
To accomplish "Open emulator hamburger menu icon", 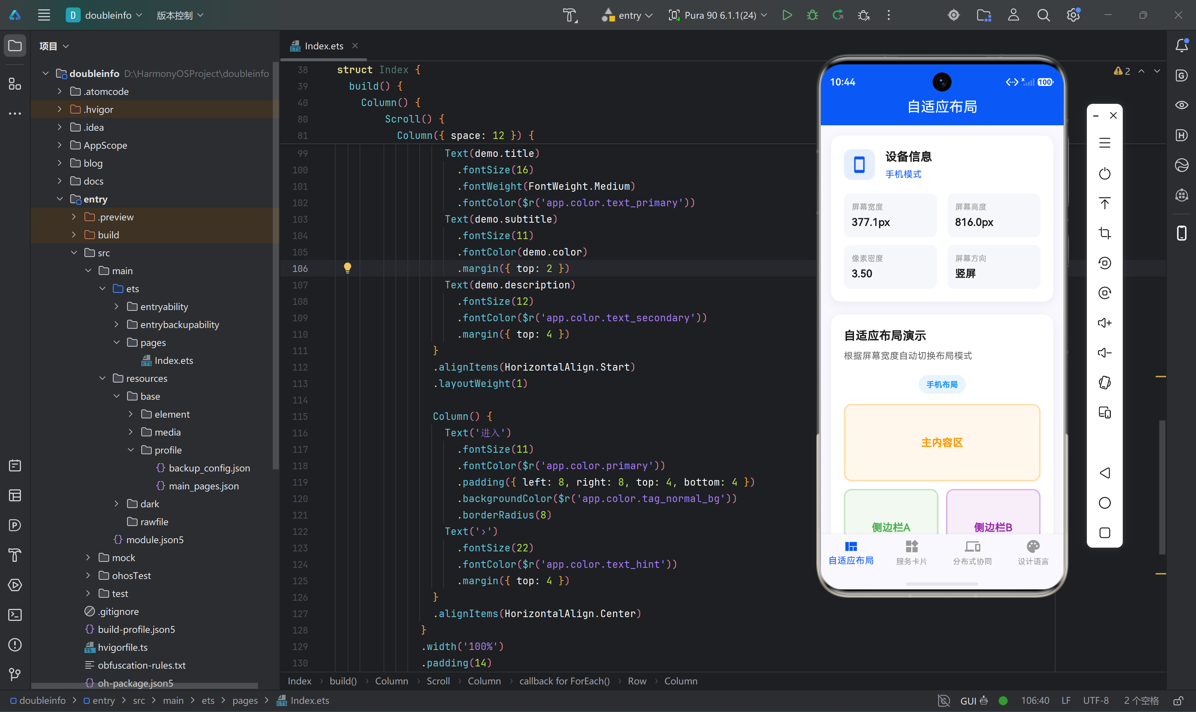I will tap(1105, 143).
